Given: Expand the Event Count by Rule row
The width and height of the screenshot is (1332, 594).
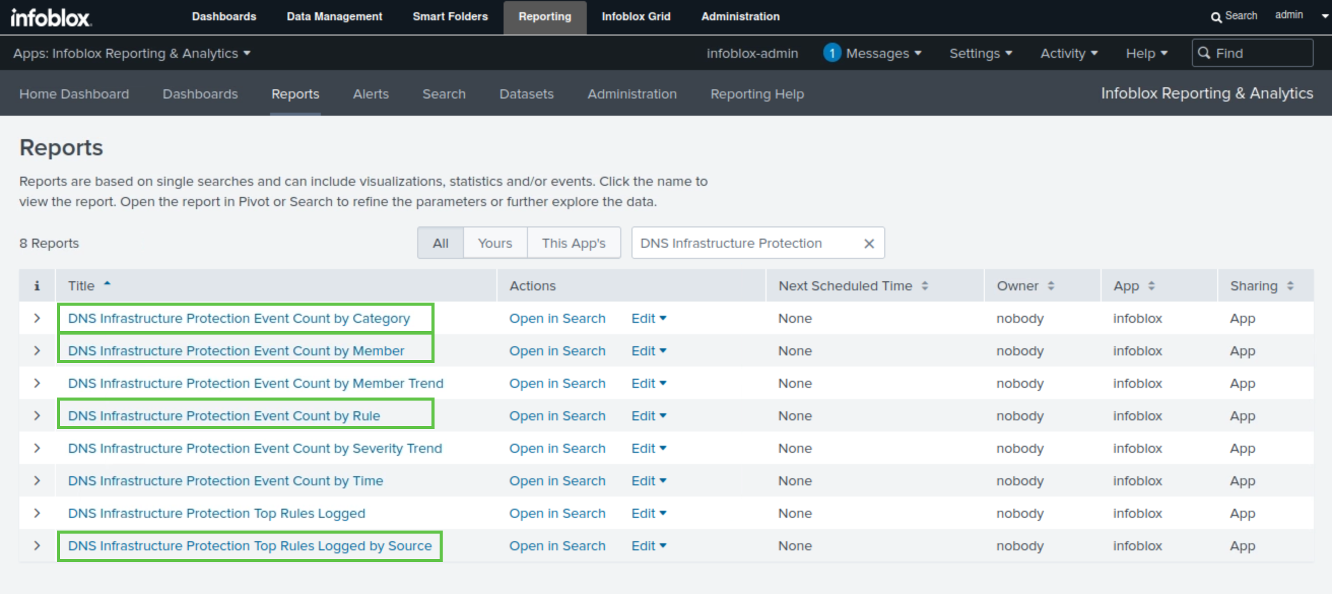Looking at the screenshot, I should 37,416.
